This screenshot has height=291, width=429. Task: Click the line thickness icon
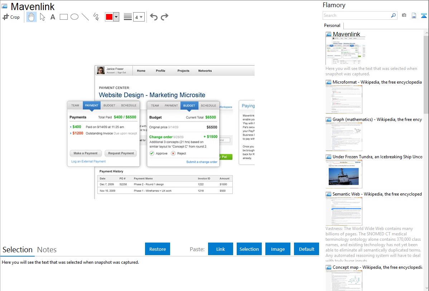point(128,17)
